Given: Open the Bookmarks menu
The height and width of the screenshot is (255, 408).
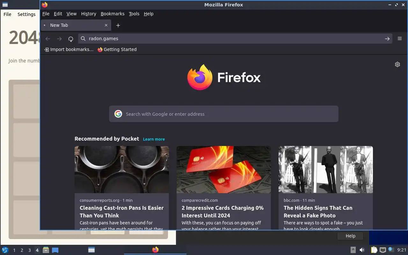Looking at the screenshot, I should point(113,14).
